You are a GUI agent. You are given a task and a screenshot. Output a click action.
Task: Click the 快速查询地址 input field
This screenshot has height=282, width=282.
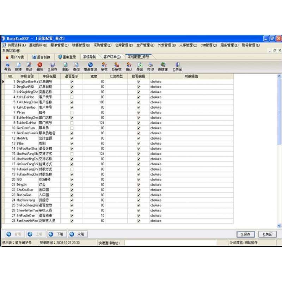(x=171, y=243)
